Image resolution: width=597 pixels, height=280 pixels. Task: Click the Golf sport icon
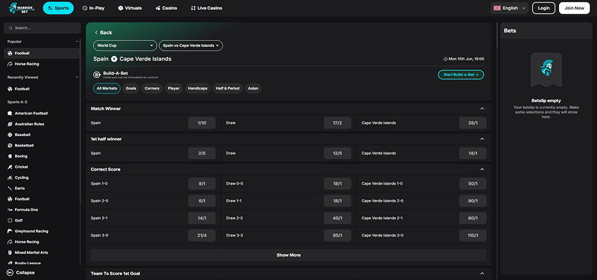(10, 220)
